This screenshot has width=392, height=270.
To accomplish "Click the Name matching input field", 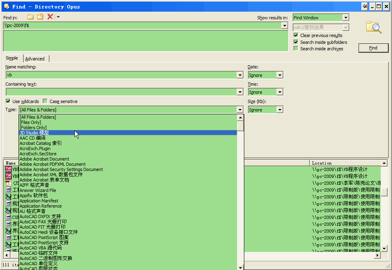I will point(121,75).
